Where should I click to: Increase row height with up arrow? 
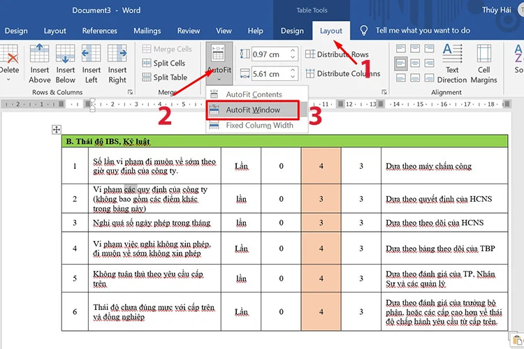click(293, 51)
